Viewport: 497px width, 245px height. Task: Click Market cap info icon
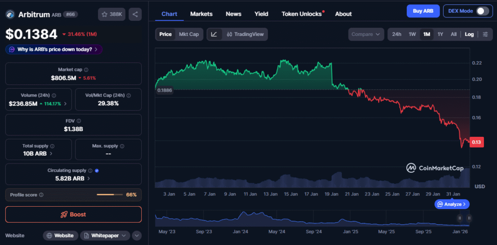86,70
